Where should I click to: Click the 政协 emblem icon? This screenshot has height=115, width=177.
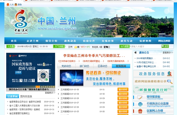[16, 5]
